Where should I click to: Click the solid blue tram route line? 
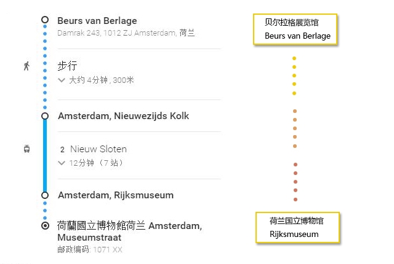(45, 155)
